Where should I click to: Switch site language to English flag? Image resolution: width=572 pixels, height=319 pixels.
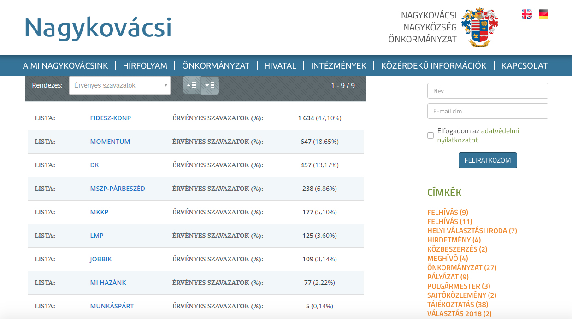[527, 14]
